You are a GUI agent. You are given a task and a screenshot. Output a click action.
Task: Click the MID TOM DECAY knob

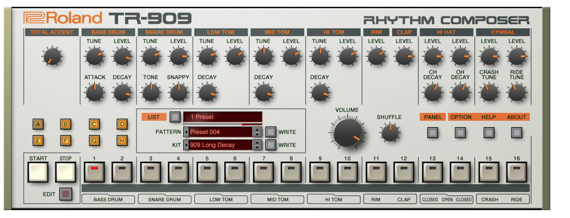[x=263, y=93]
